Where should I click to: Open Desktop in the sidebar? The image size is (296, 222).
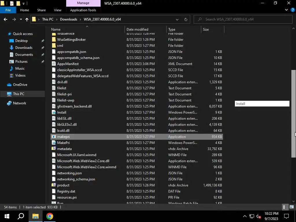[21, 41]
